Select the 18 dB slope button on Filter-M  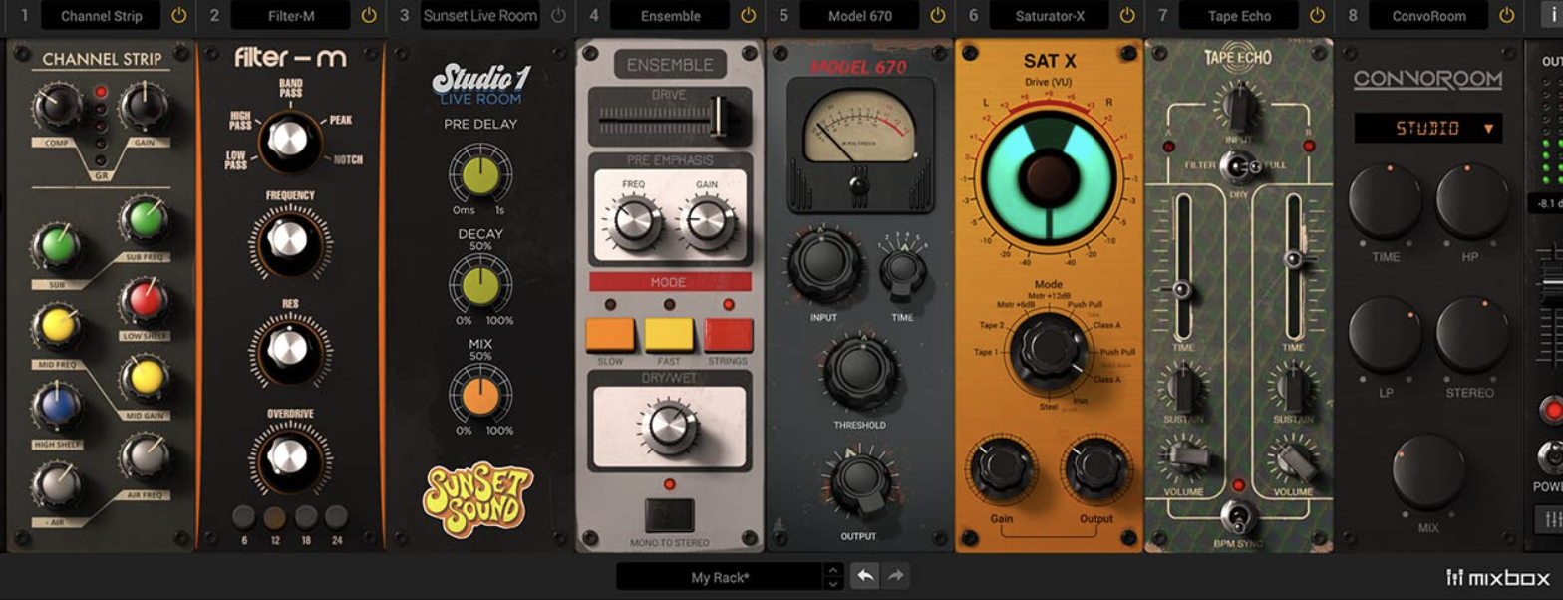[x=306, y=516]
